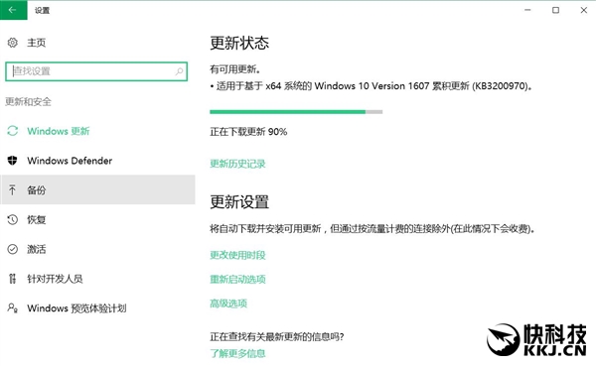Click the 正在下载更新 90% status text
Image resolution: width=596 pixels, height=366 pixels.
tap(248, 132)
